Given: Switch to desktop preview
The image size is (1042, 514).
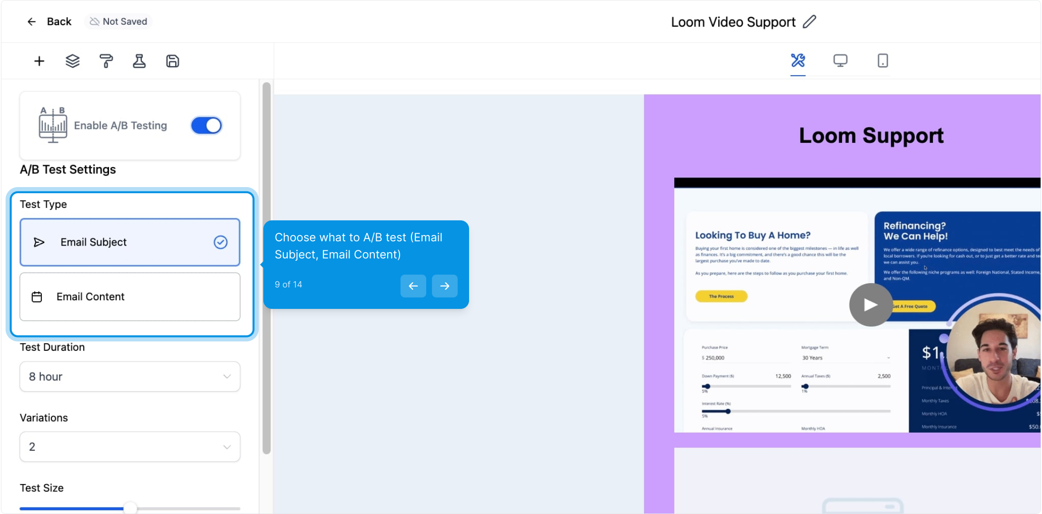Looking at the screenshot, I should tap(840, 60).
